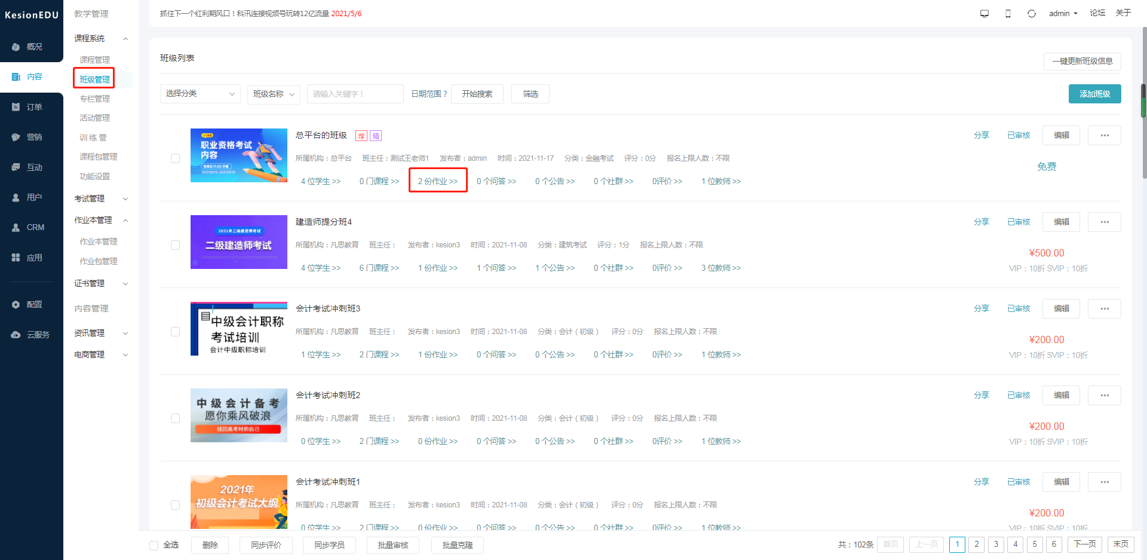The height and width of the screenshot is (560, 1147).
Task: Open the 职业资格考试 class thumbnail
Action: pyautogui.click(x=239, y=155)
